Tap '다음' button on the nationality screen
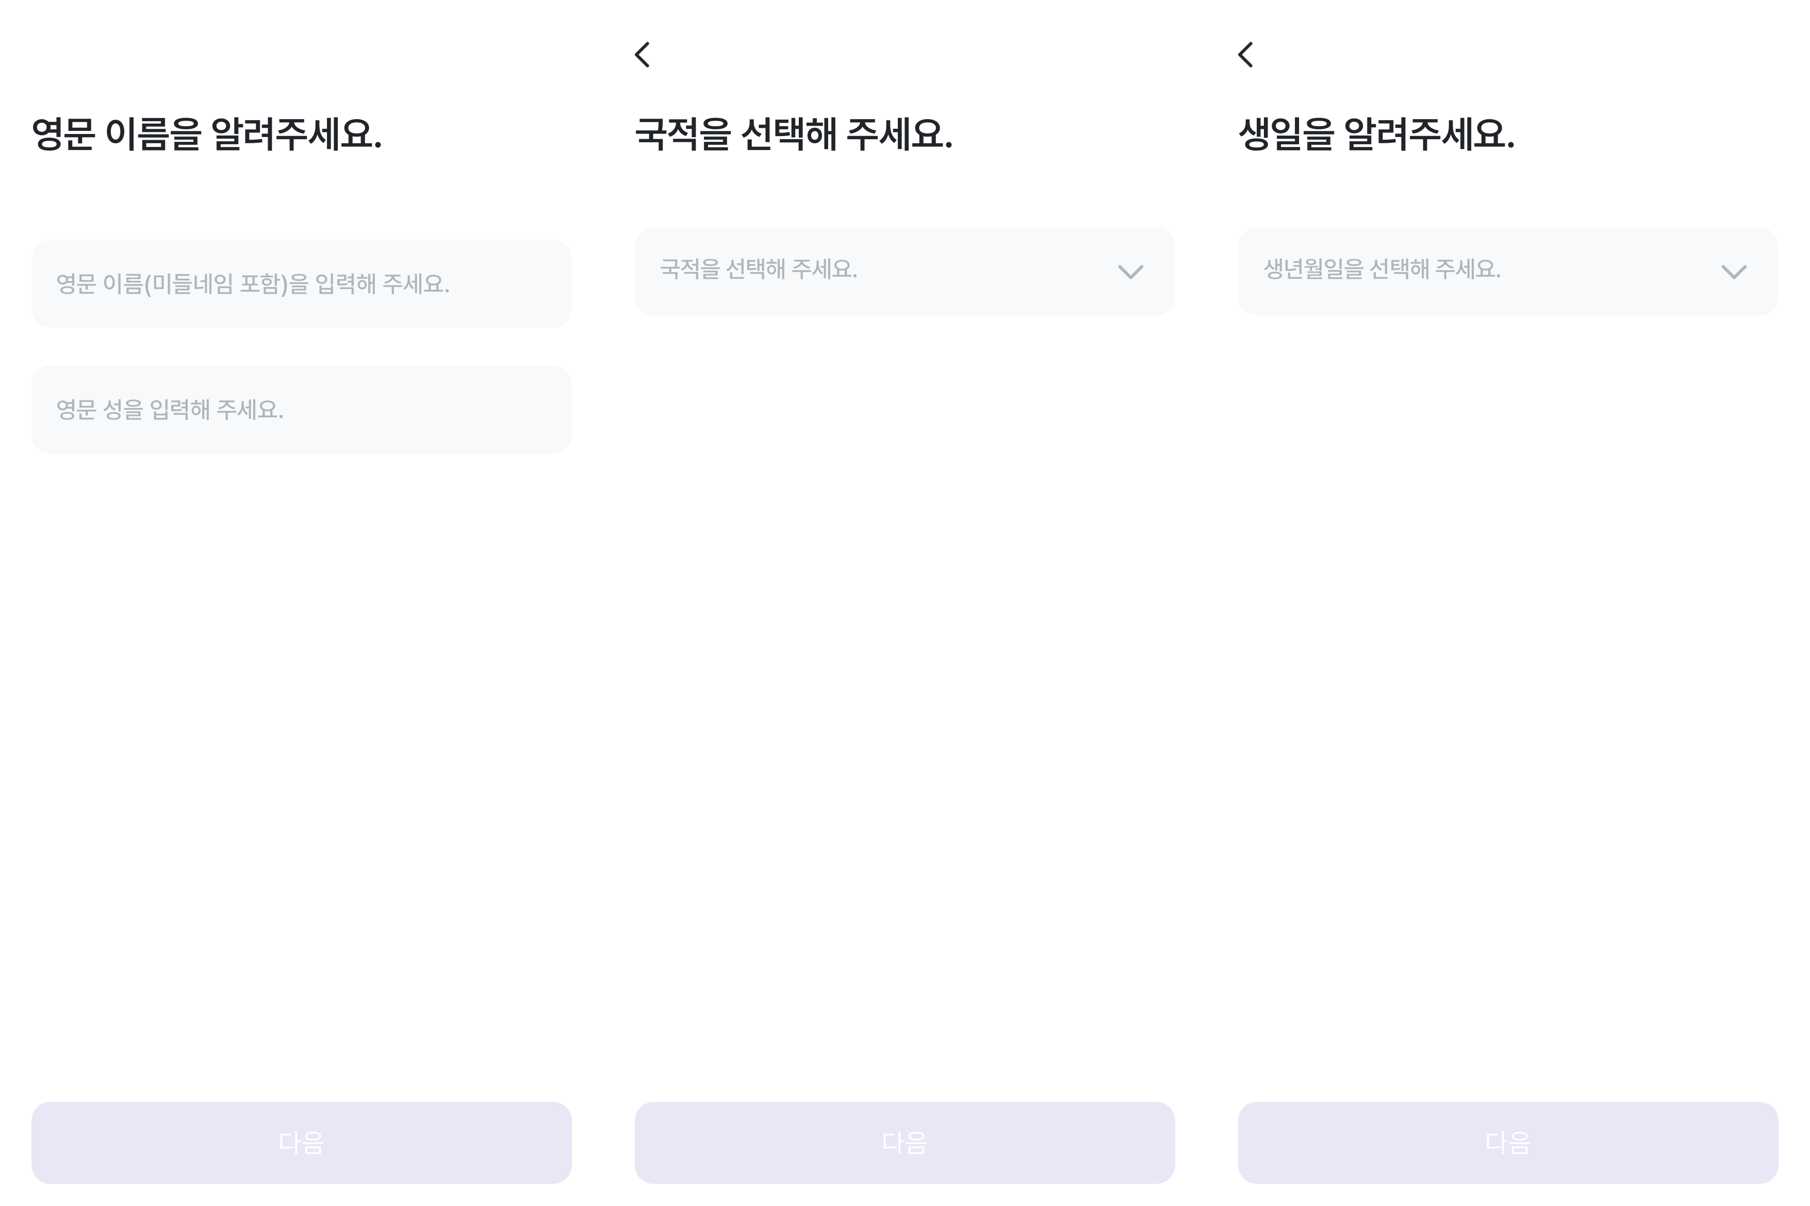Viewport: 1810px width, 1206px height. 904,1142
